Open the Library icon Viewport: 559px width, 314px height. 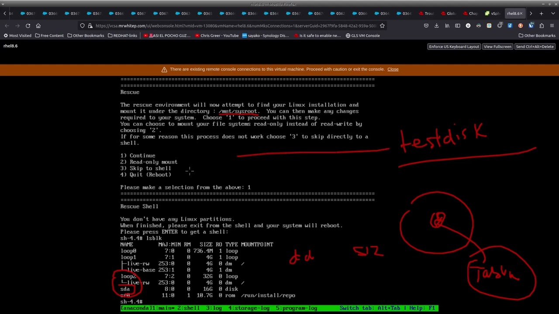[x=447, y=26]
